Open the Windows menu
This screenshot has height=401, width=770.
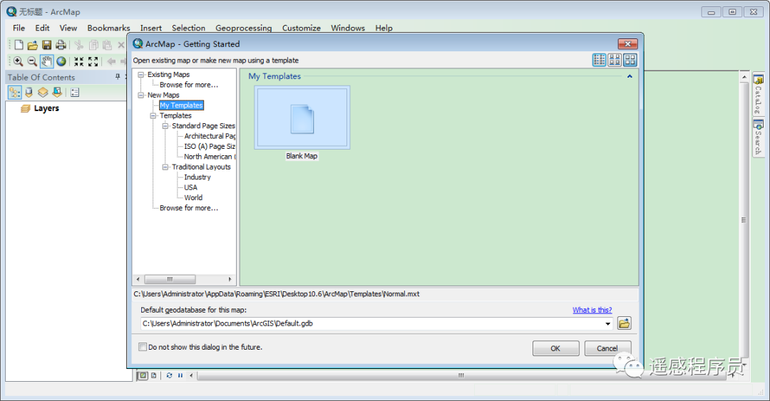[348, 28]
